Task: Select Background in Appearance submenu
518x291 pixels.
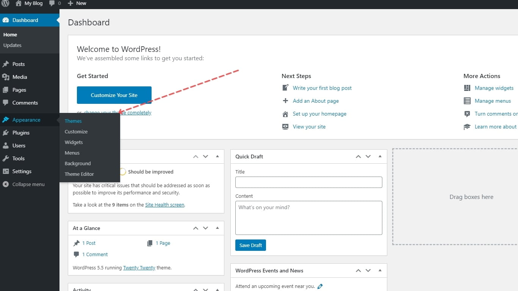Action: [x=78, y=164]
